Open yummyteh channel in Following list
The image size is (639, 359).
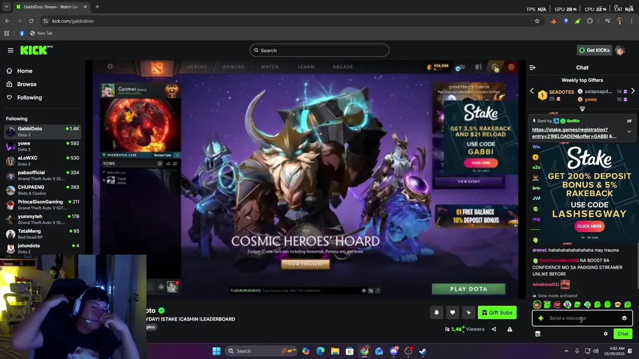point(42,219)
